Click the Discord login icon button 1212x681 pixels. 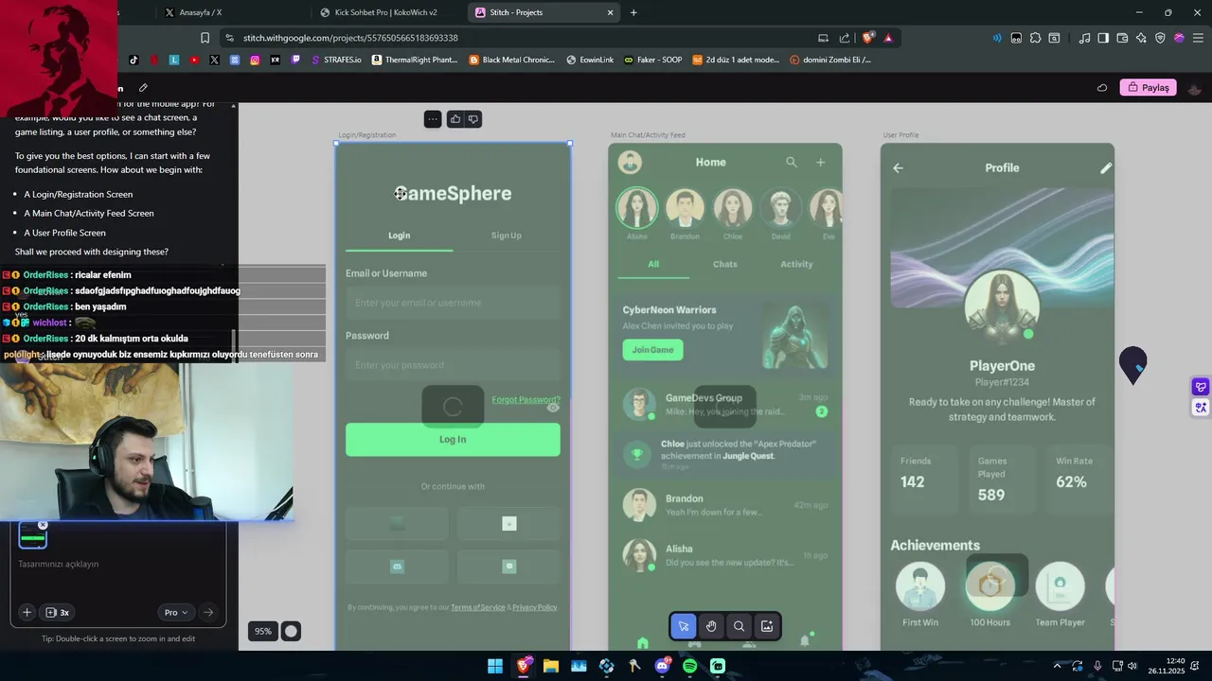coord(397,567)
